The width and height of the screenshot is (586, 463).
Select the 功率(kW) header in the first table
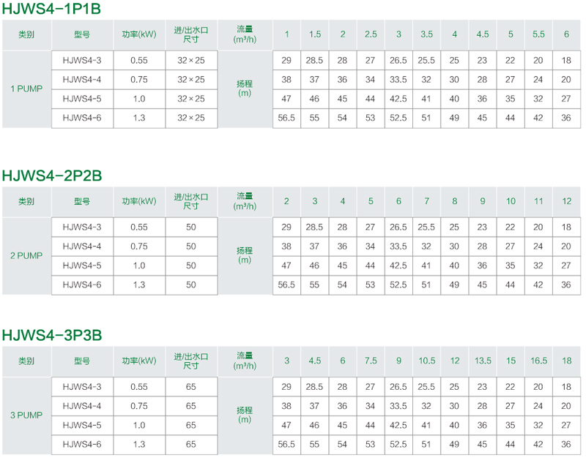139,34
